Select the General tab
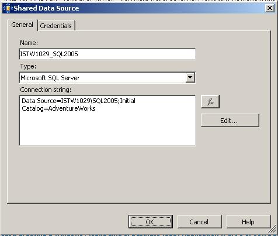The width and height of the screenshot is (278, 236). [x=22, y=25]
